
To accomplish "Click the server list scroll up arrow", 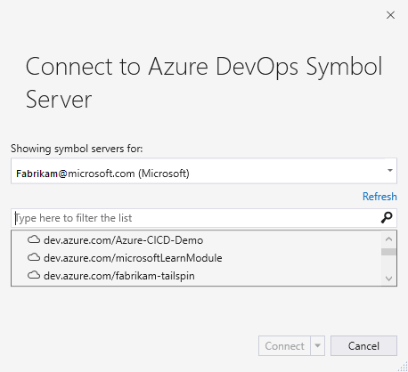I will [388, 239].
